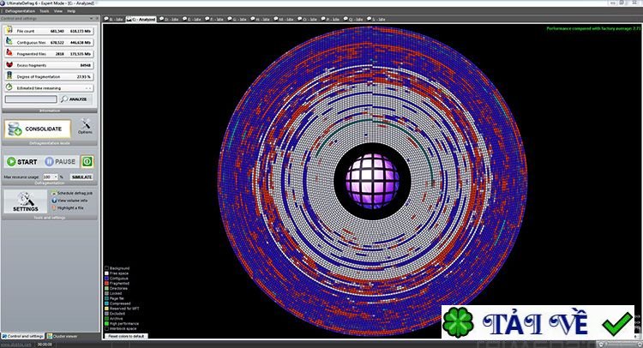Click the Free space color swatch

pyautogui.click(x=107, y=273)
